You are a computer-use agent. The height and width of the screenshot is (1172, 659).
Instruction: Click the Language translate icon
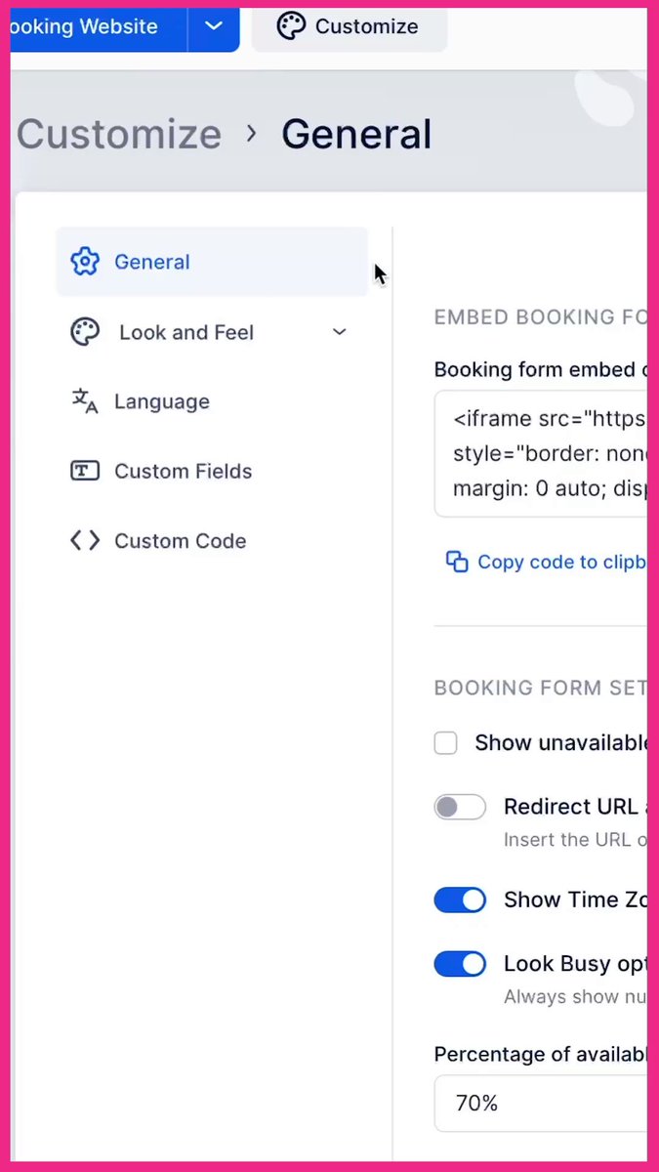85,401
